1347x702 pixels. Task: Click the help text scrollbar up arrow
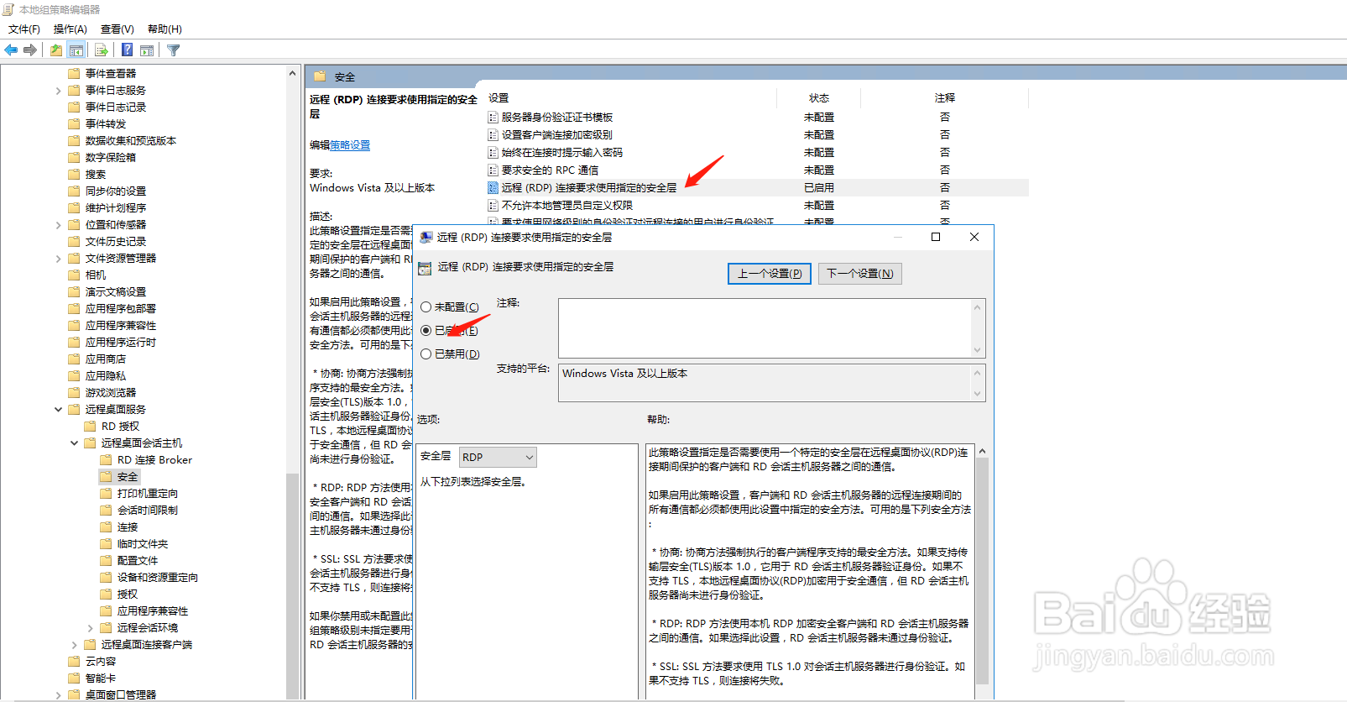coord(982,452)
